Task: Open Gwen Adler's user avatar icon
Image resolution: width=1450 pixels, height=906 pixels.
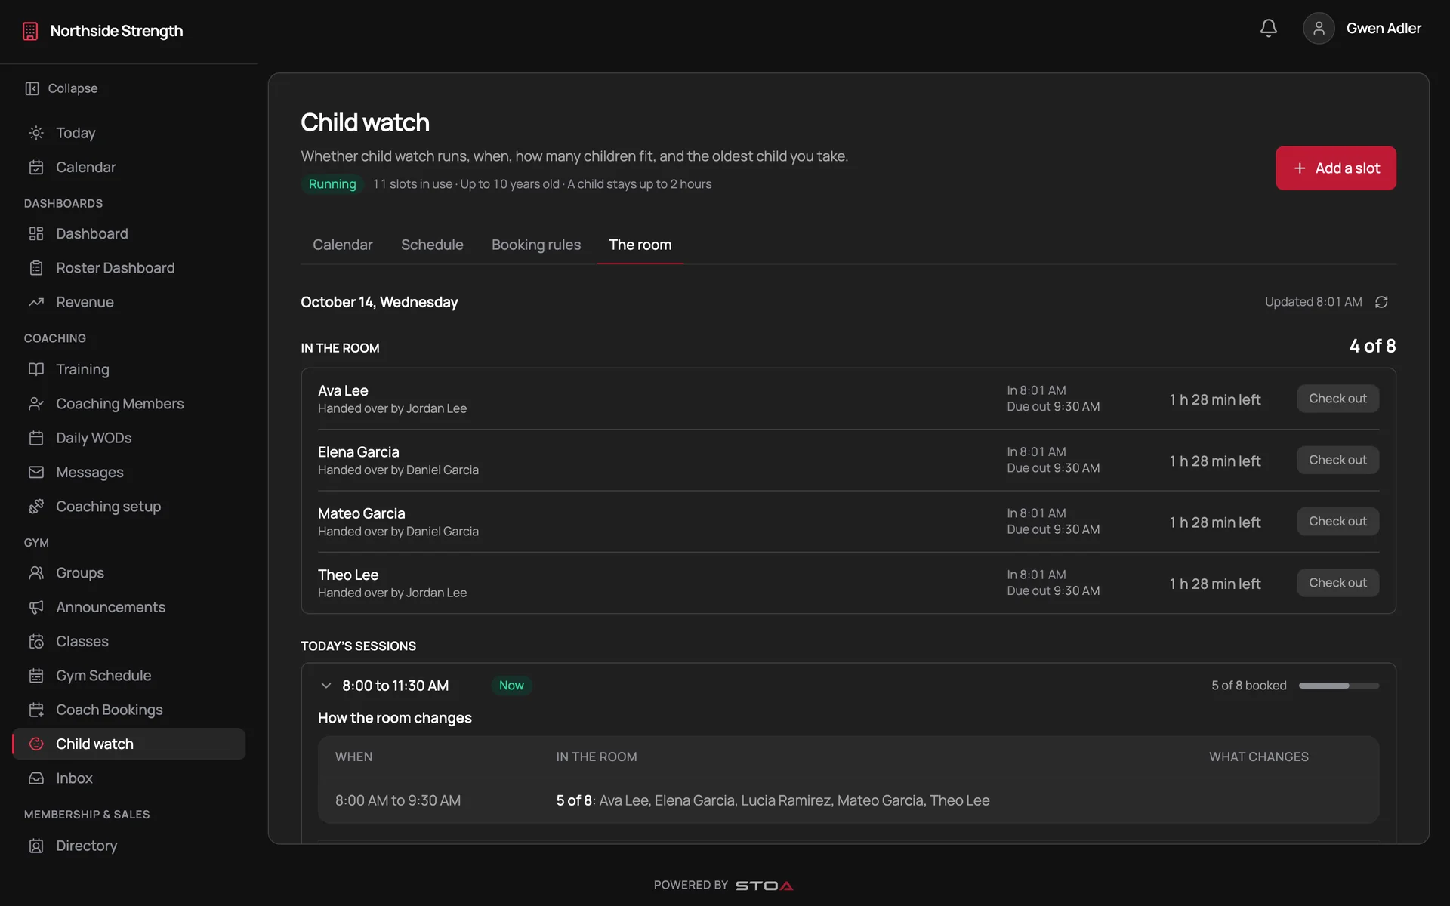Action: [1319, 29]
